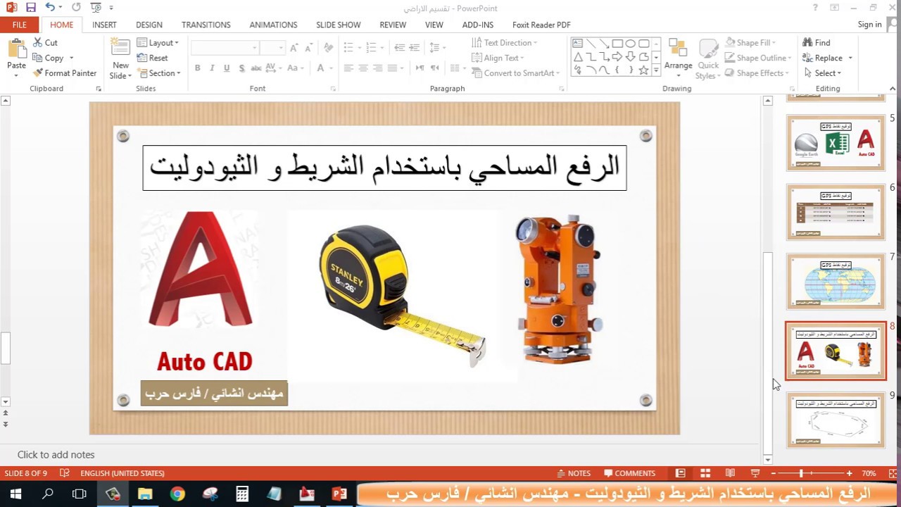This screenshot has height=507, width=901.
Task: Click the Copy button
Action: 52,58
